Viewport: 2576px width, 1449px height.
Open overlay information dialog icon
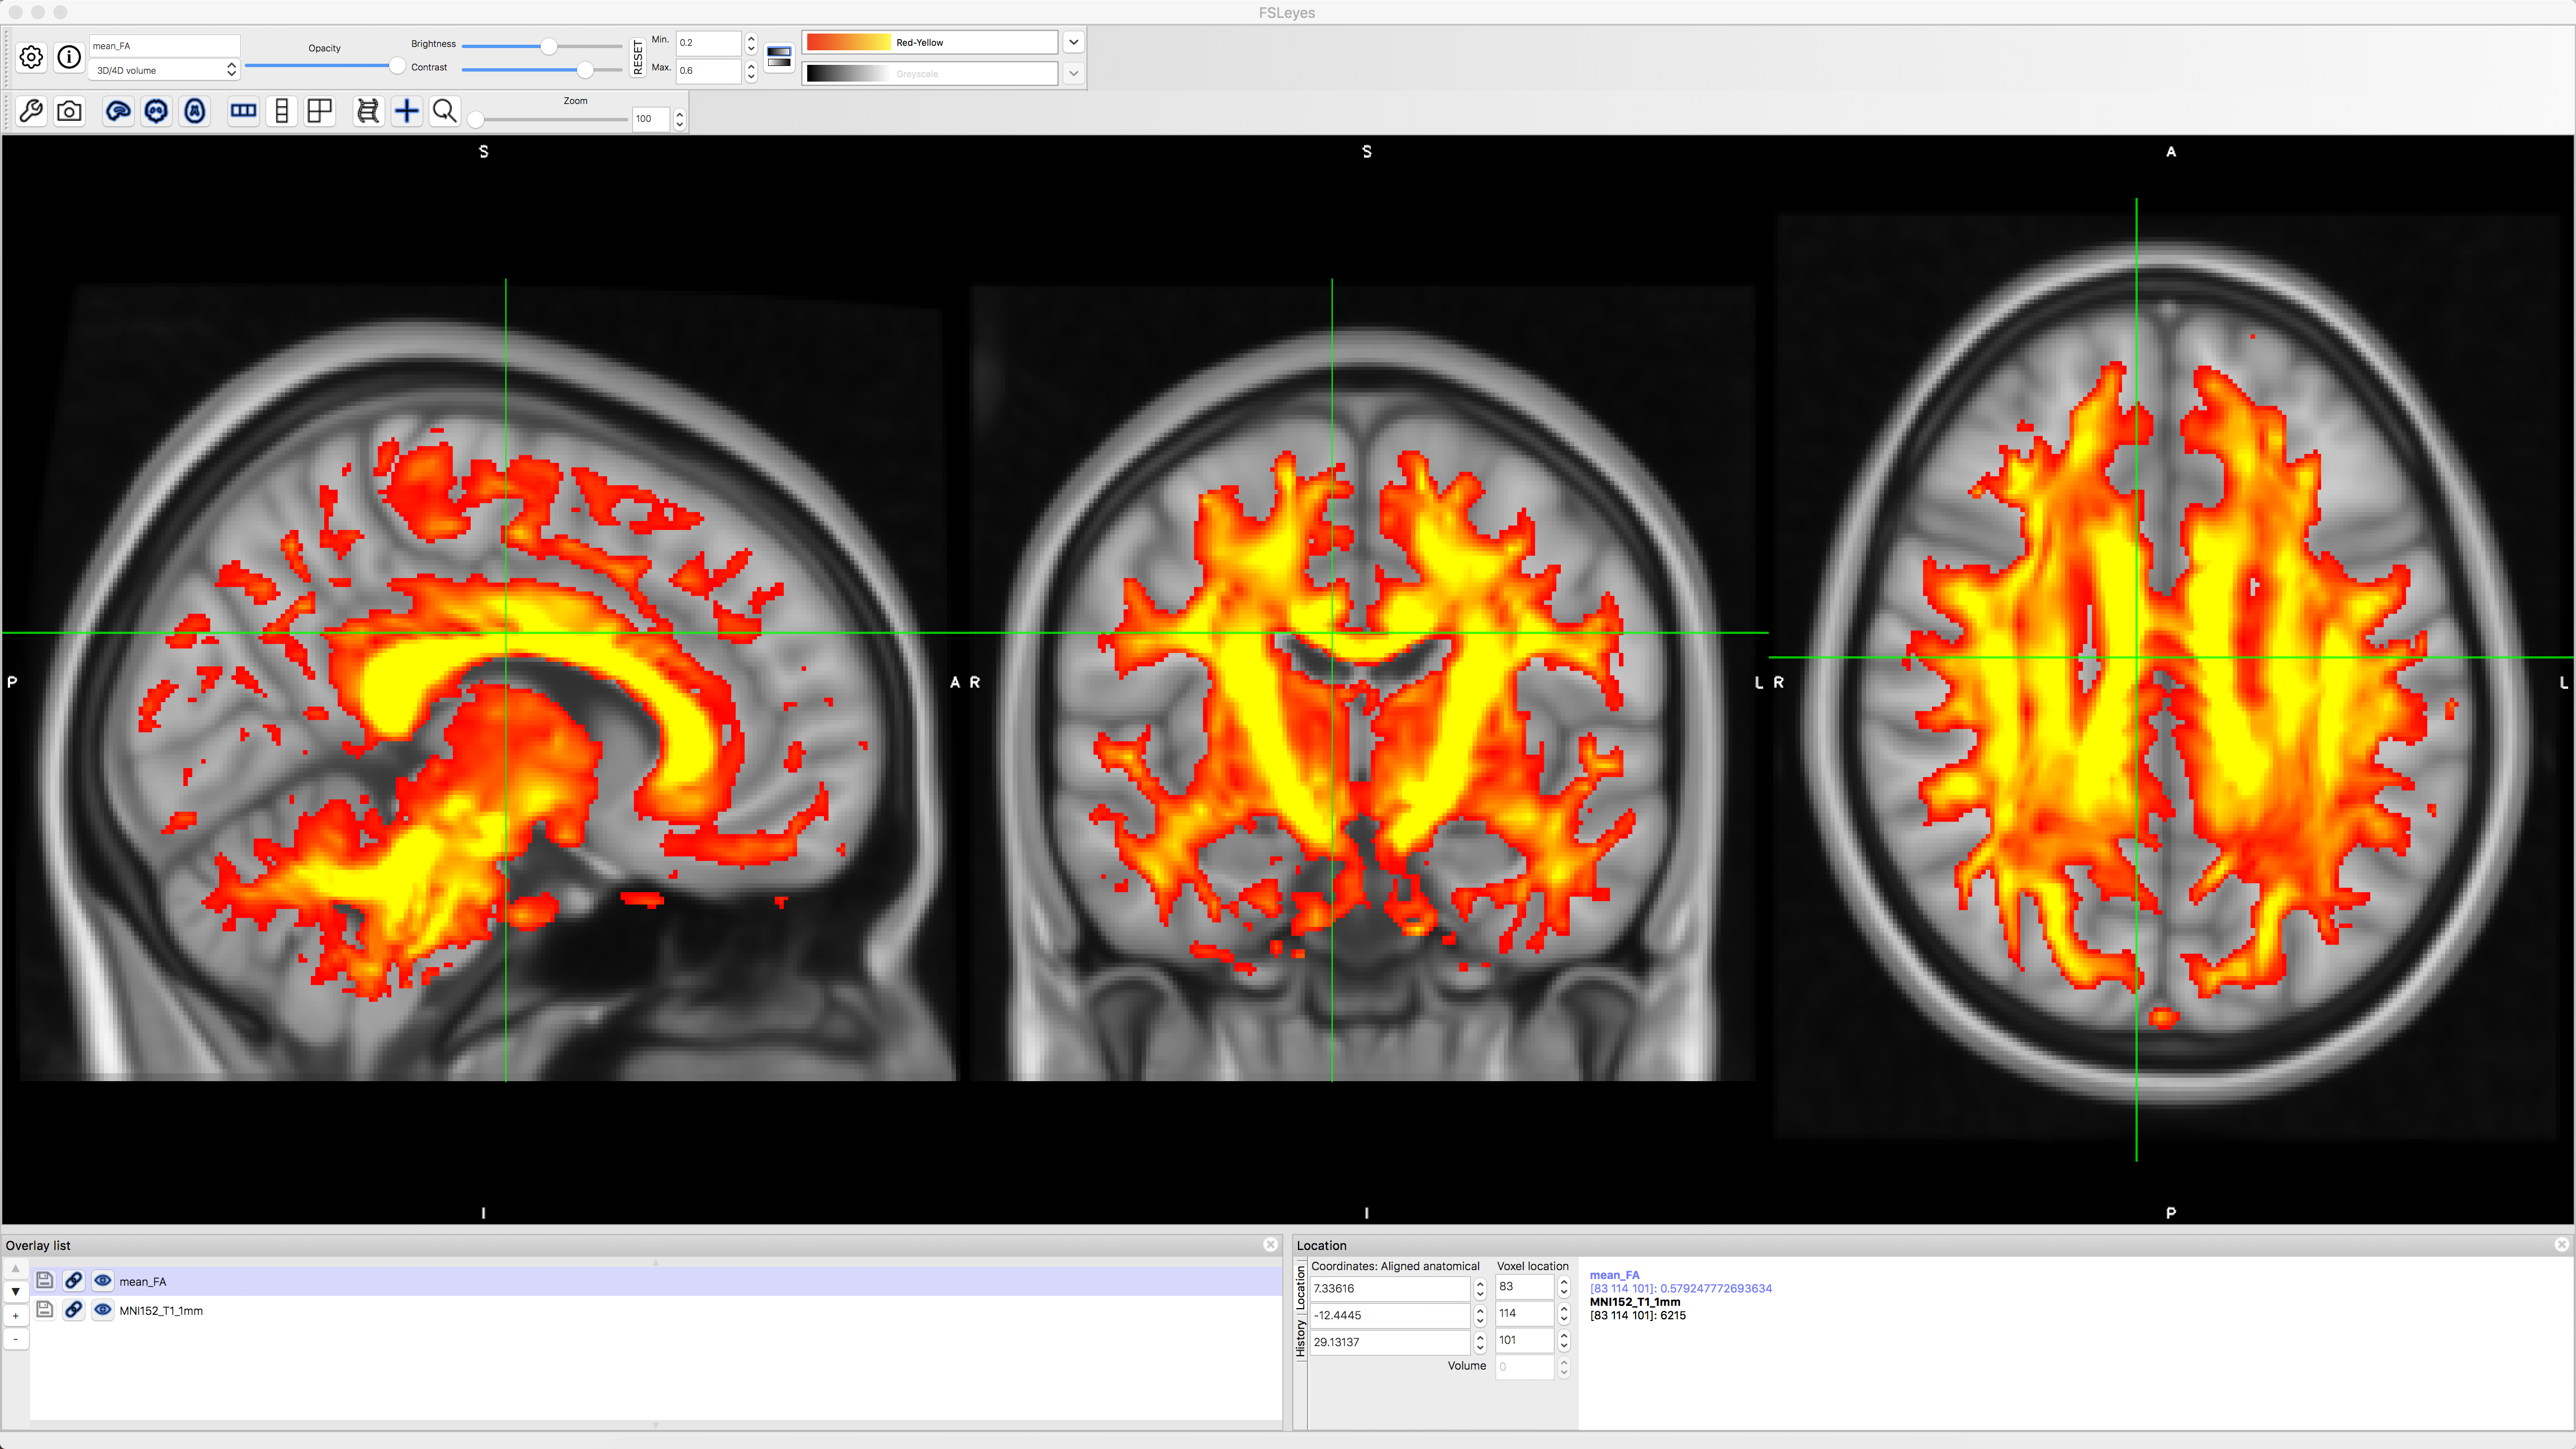point(69,57)
